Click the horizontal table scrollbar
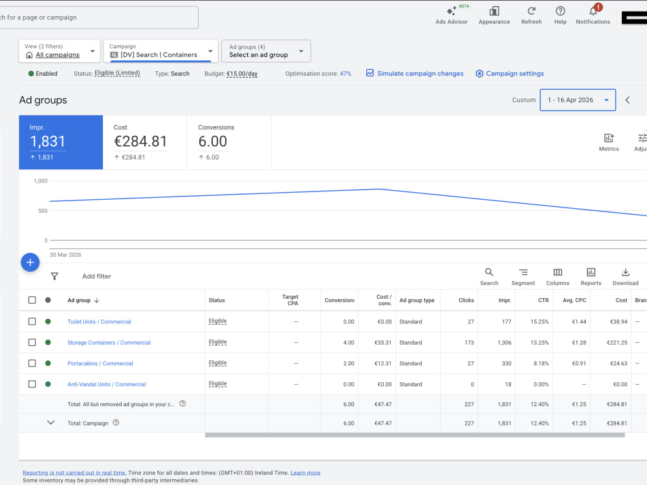This screenshot has width=647, height=485. point(415,435)
